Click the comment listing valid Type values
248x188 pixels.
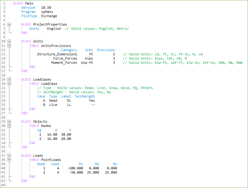[x=95, y=88]
